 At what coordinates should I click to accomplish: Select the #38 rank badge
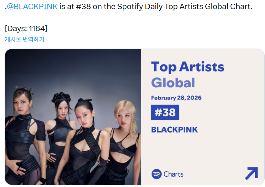(x=165, y=112)
